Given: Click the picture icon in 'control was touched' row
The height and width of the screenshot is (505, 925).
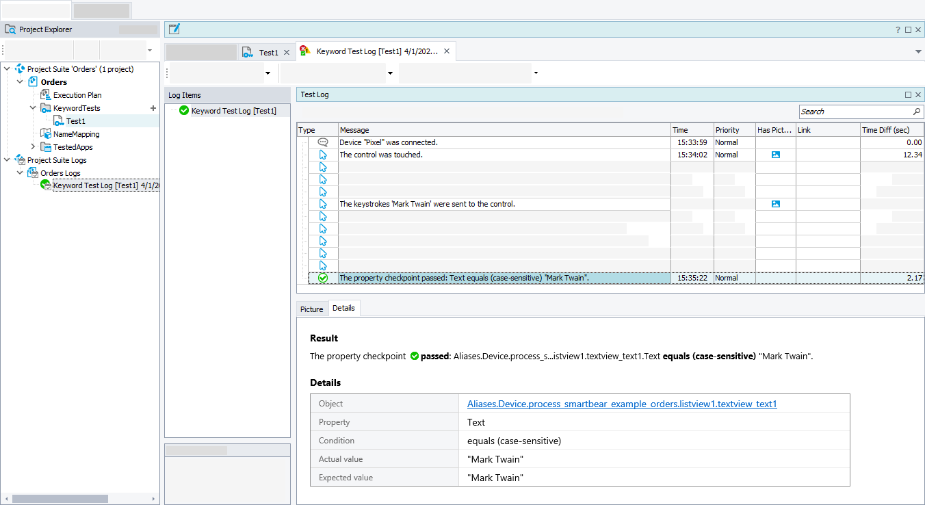Looking at the screenshot, I should [775, 155].
